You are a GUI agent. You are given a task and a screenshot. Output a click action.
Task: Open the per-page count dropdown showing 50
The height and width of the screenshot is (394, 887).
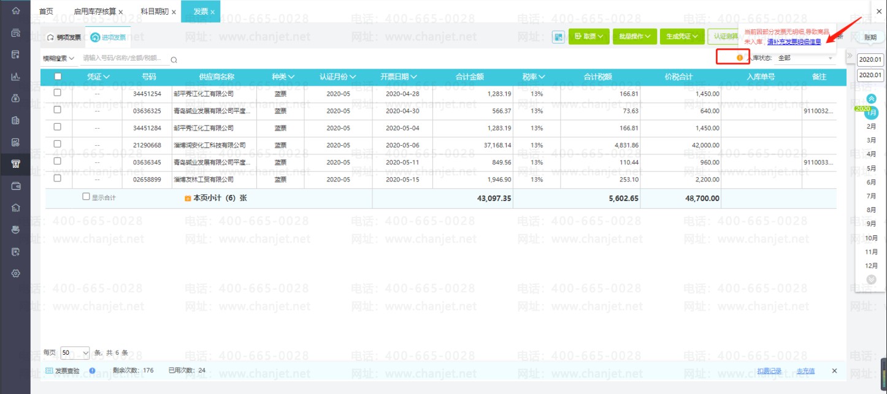[75, 353]
